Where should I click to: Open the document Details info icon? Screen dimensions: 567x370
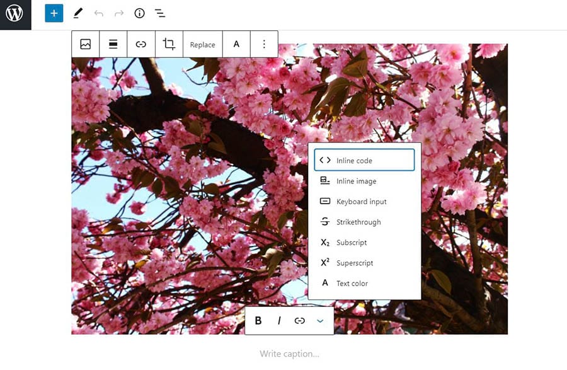click(x=140, y=13)
